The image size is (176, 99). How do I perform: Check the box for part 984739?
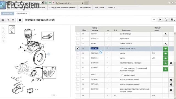(x=78, y=34)
